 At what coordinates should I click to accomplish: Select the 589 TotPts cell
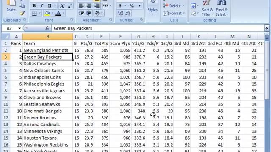102,50
